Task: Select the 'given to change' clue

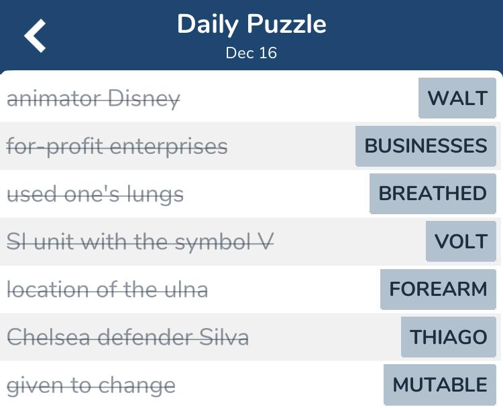Action: click(x=91, y=386)
